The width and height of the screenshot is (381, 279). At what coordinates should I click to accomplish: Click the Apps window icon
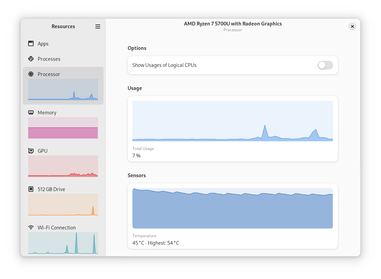[x=31, y=43]
